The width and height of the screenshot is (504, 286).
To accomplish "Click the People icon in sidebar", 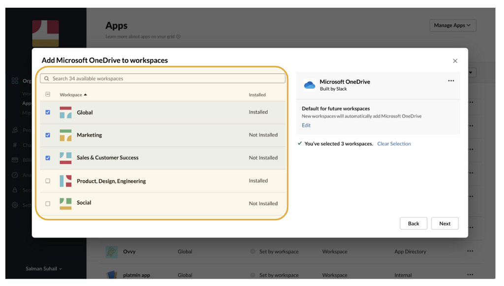I will pyautogui.click(x=15, y=130).
